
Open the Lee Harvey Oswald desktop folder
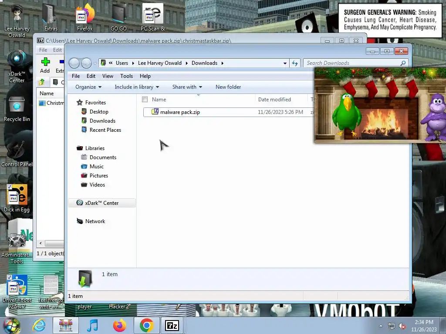point(17,20)
